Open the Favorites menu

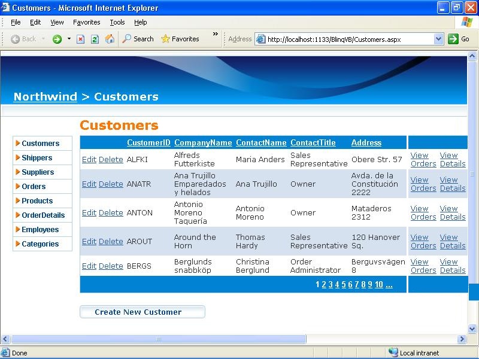[x=86, y=22]
